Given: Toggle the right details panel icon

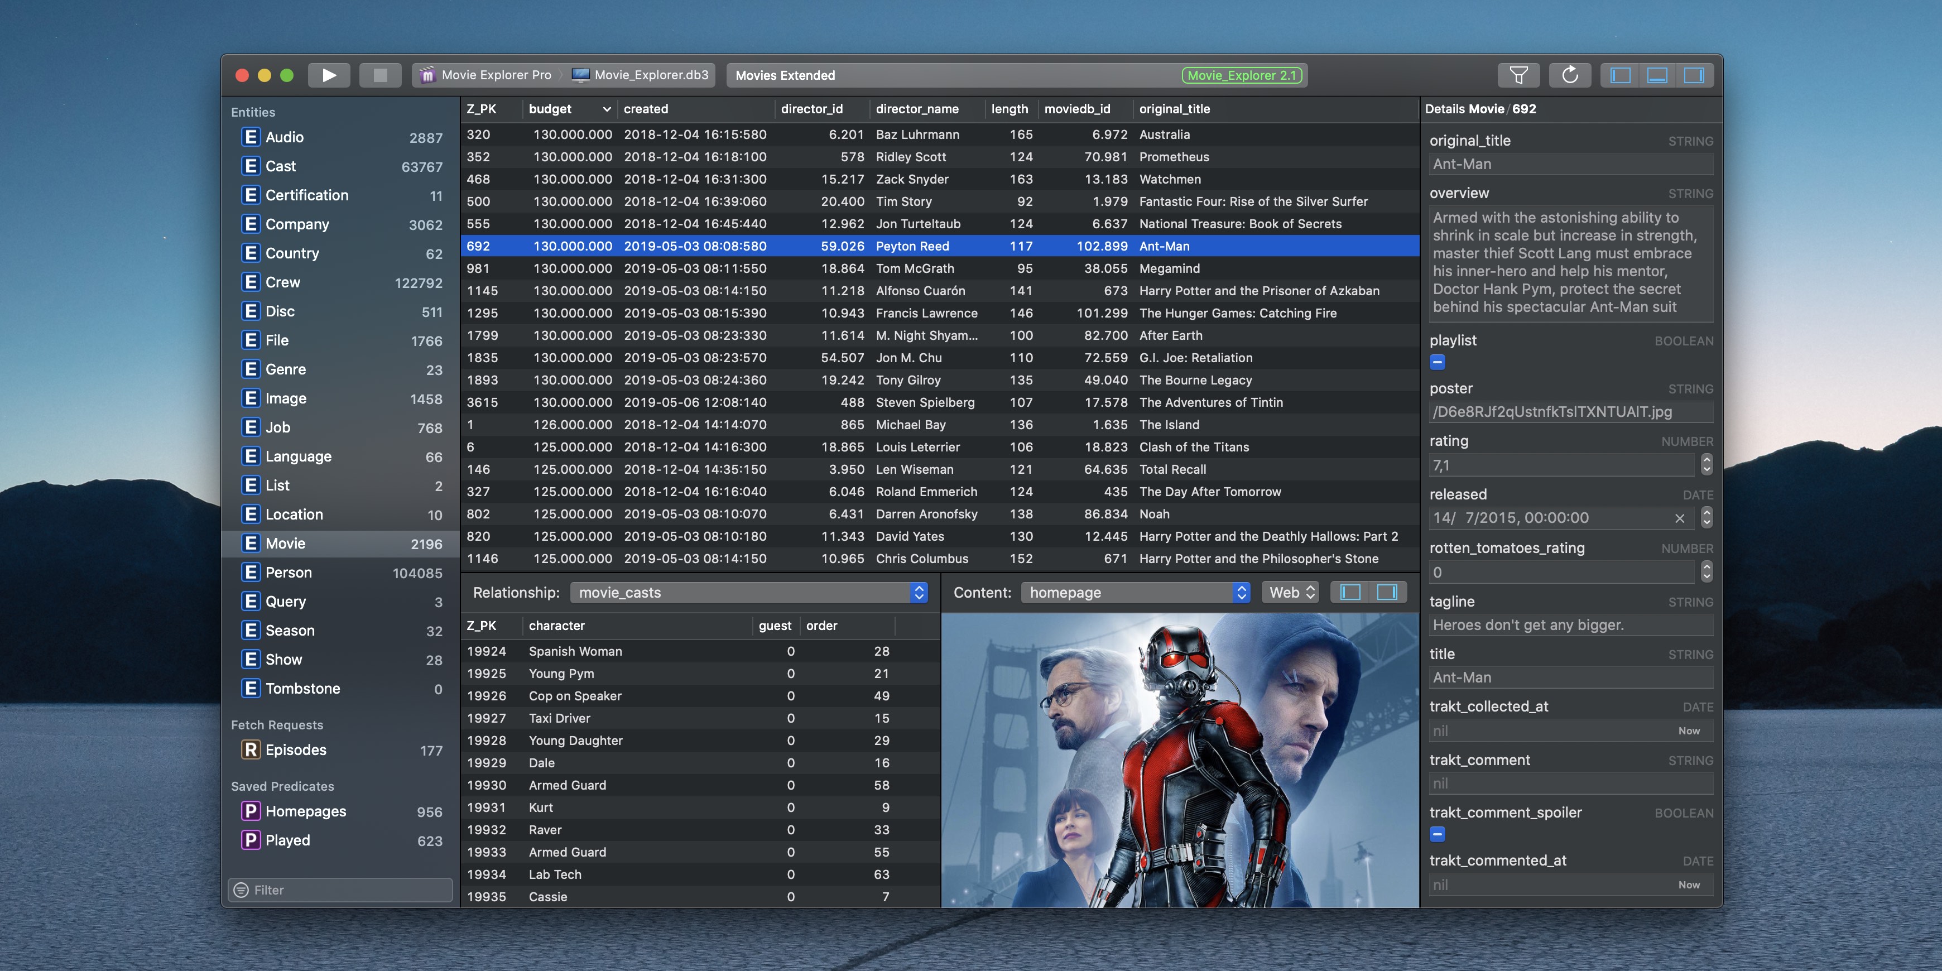Looking at the screenshot, I should [1694, 75].
